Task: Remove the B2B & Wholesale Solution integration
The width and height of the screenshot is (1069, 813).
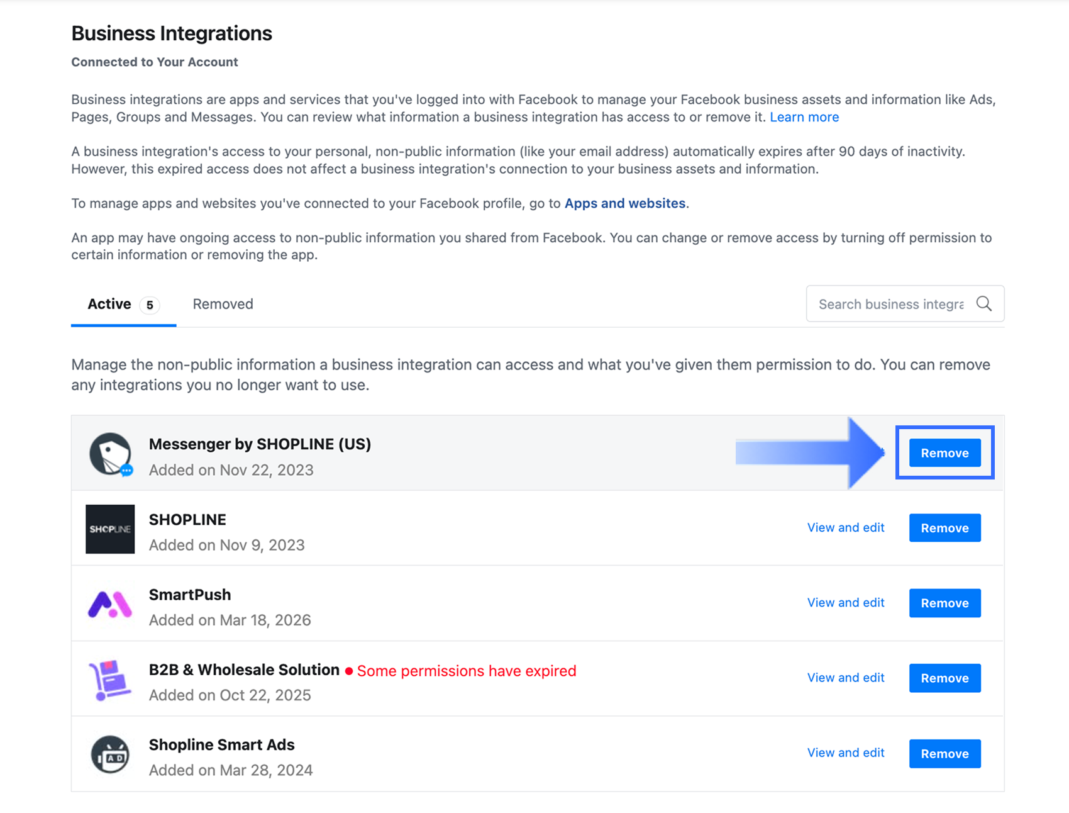Action: tap(944, 678)
